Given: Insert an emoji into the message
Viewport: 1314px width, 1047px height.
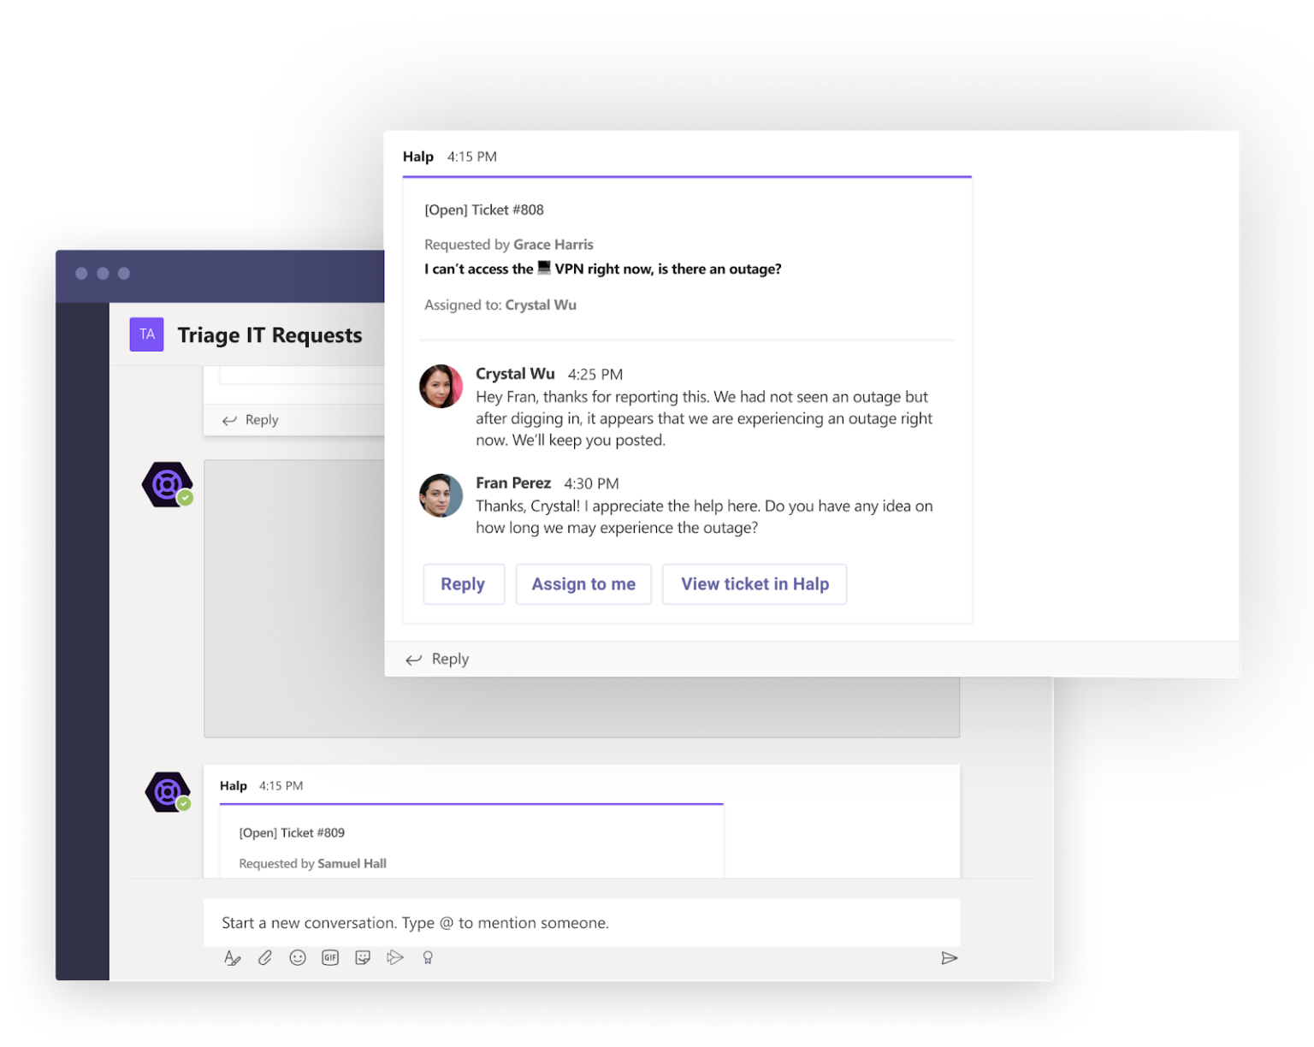Looking at the screenshot, I should click(x=298, y=957).
